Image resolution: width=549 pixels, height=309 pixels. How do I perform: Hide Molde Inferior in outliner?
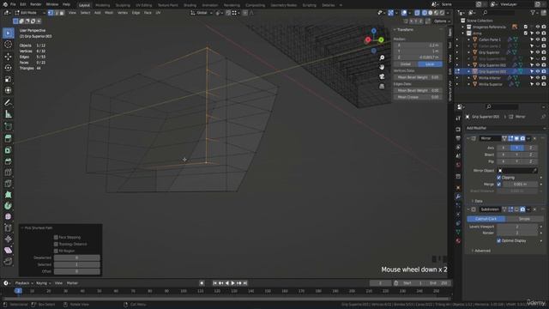click(538, 78)
